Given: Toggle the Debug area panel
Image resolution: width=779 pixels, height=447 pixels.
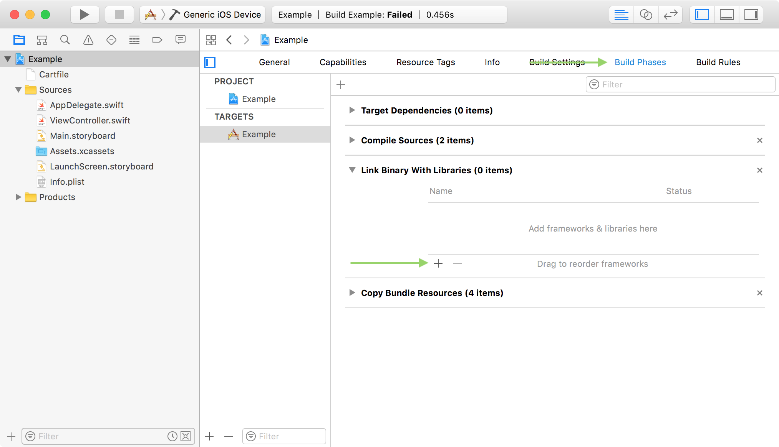Looking at the screenshot, I should click(726, 15).
